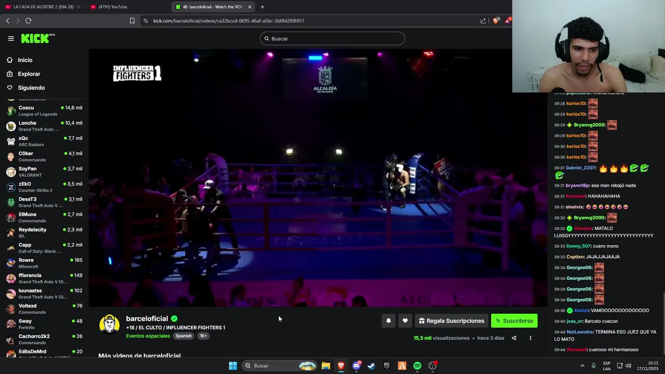Open Lonche channel in sidebar
The height and width of the screenshot is (374, 665).
click(44, 126)
